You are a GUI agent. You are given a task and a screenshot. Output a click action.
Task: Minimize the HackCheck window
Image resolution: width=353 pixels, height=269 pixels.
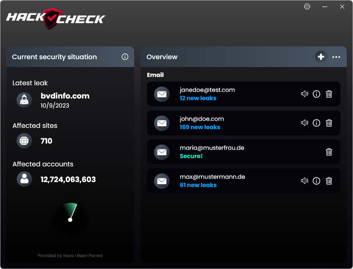click(325, 7)
